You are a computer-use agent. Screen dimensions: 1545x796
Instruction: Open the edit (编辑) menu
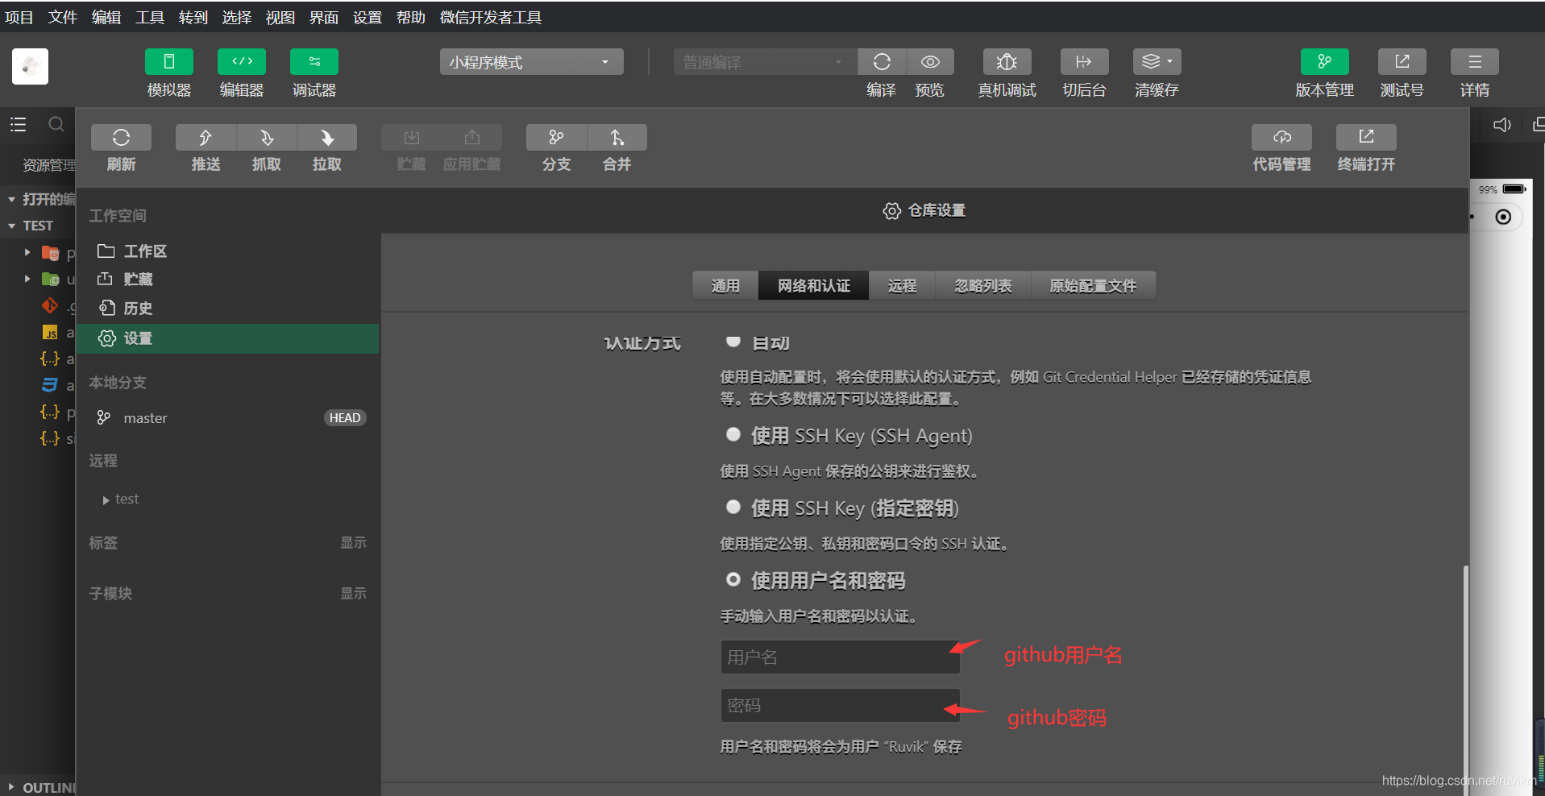tap(106, 17)
